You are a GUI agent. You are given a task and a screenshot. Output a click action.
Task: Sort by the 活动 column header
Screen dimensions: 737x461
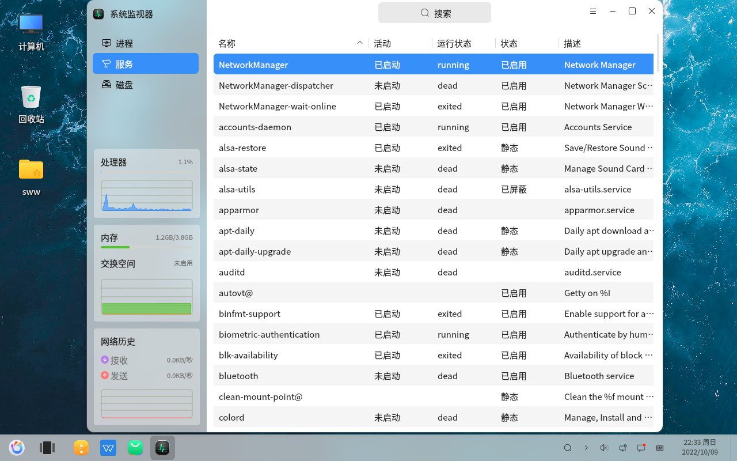pos(400,43)
